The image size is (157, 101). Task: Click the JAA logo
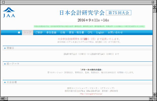pyautogui.click(x=9, y=13)
